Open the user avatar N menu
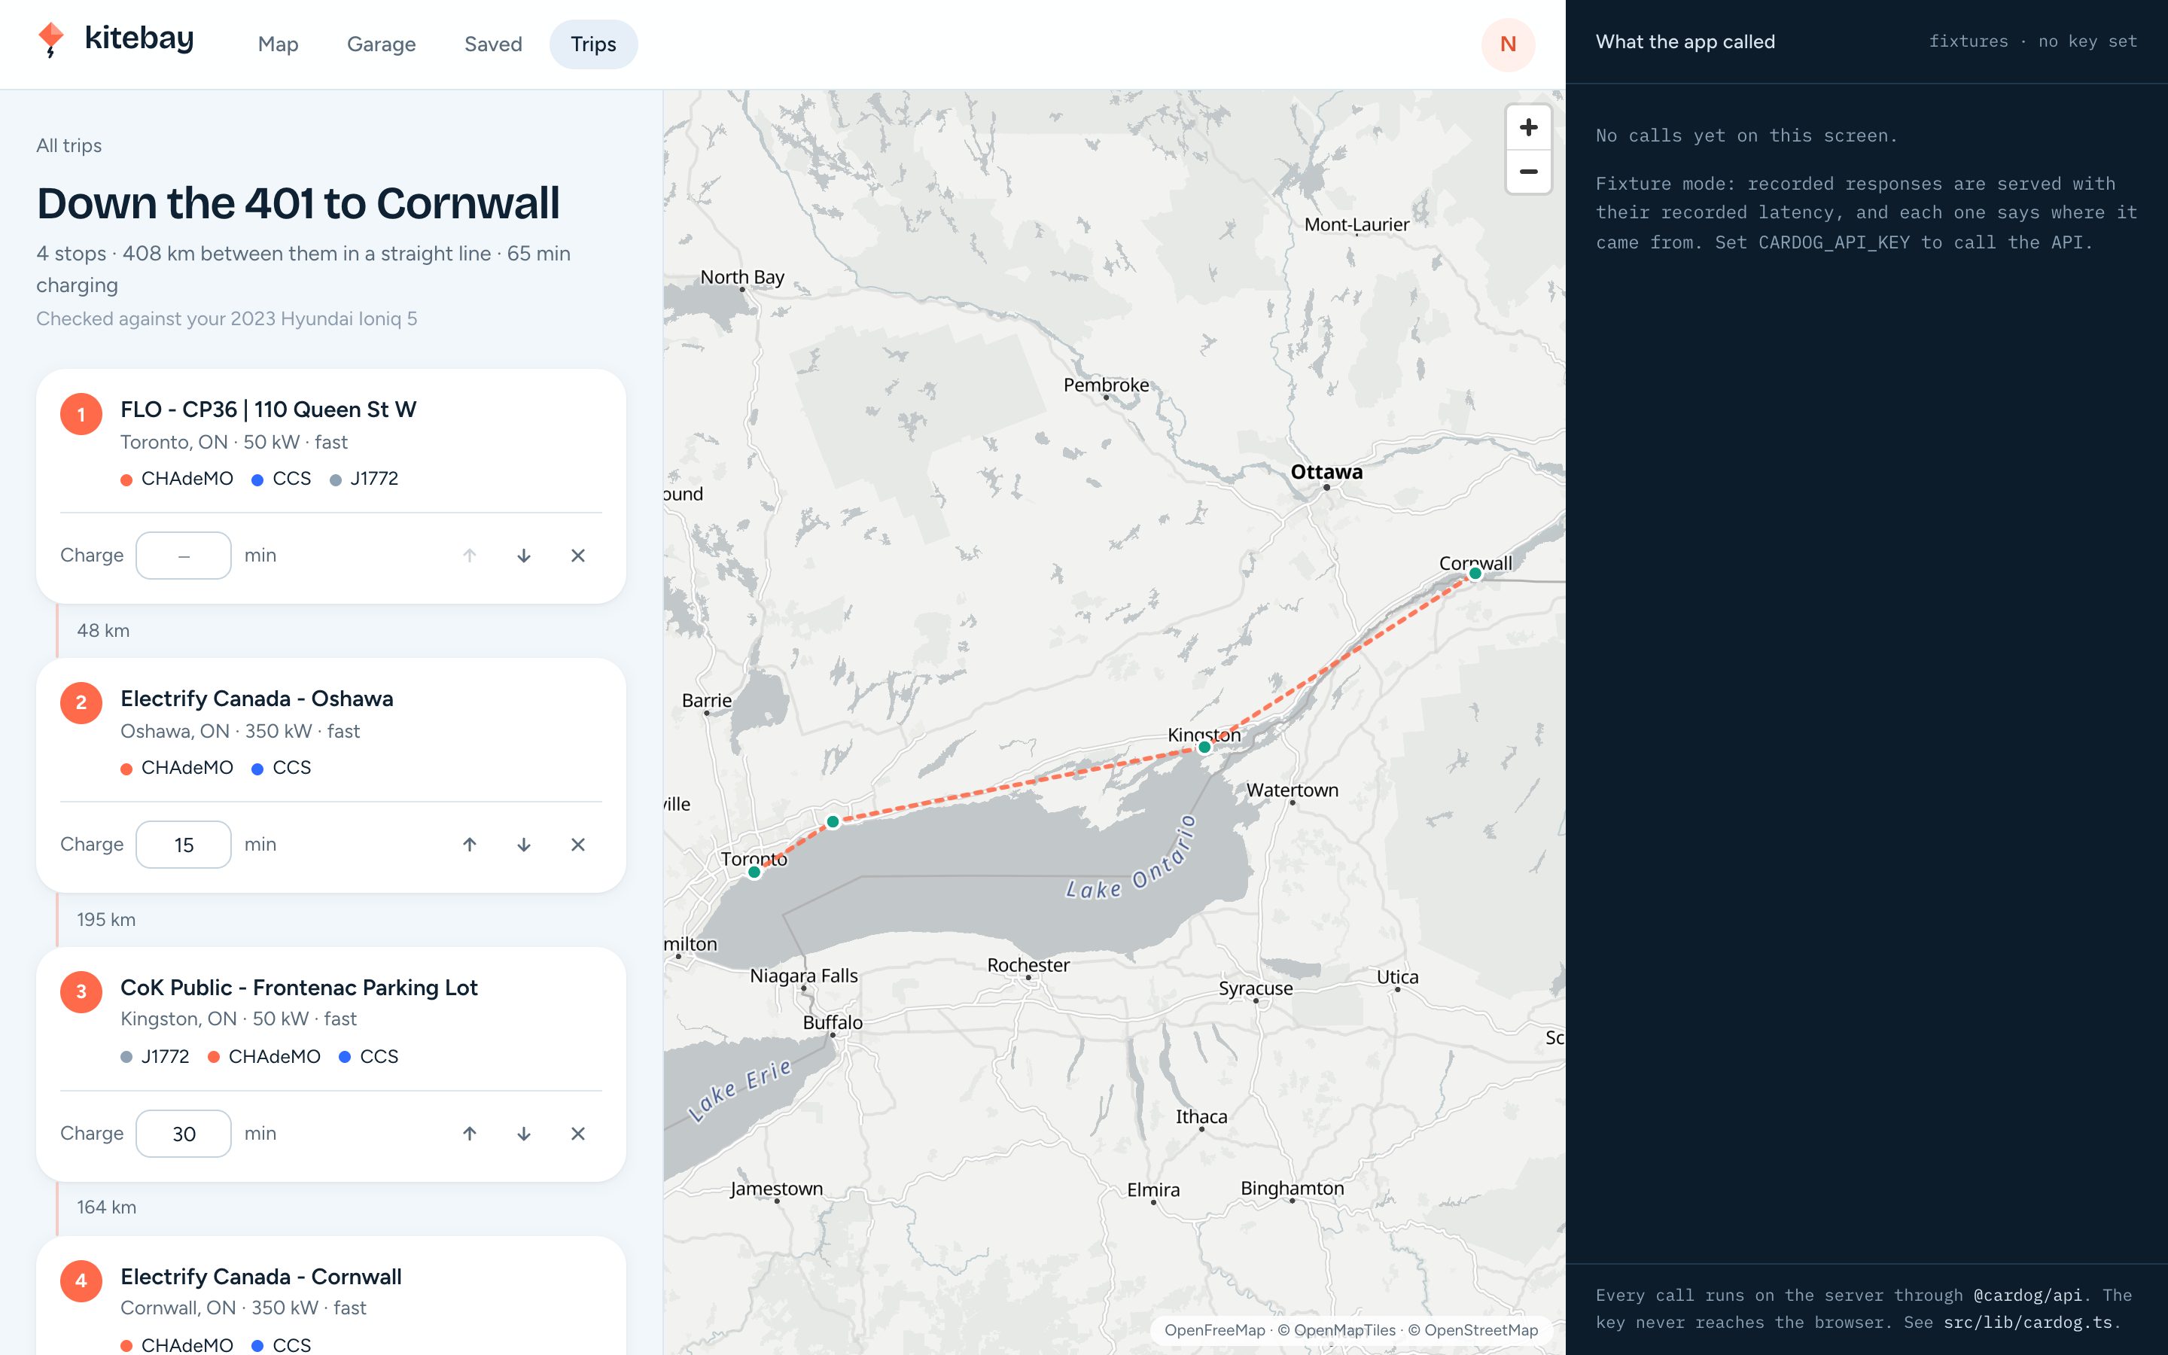Viewport: 2168px width, 1355px height. (1509, 44)
